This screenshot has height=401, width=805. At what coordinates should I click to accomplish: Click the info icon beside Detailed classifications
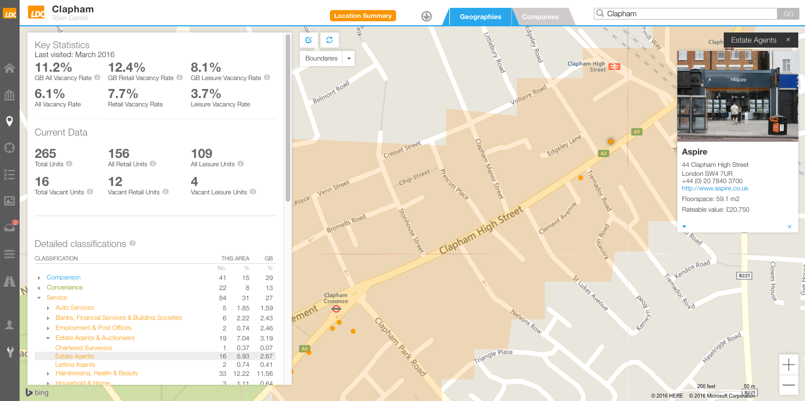(x=133, y=244)
